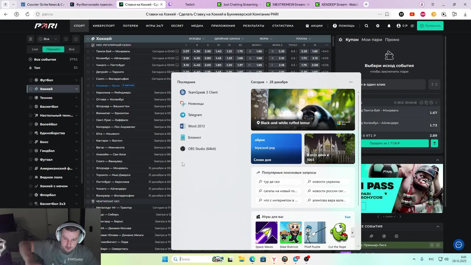Image resolution: width=471 pixels, height=265 pixels.
Task: Pick odds 2.07 for Тампа-Бэй win
Action: [x=186, y=51]
